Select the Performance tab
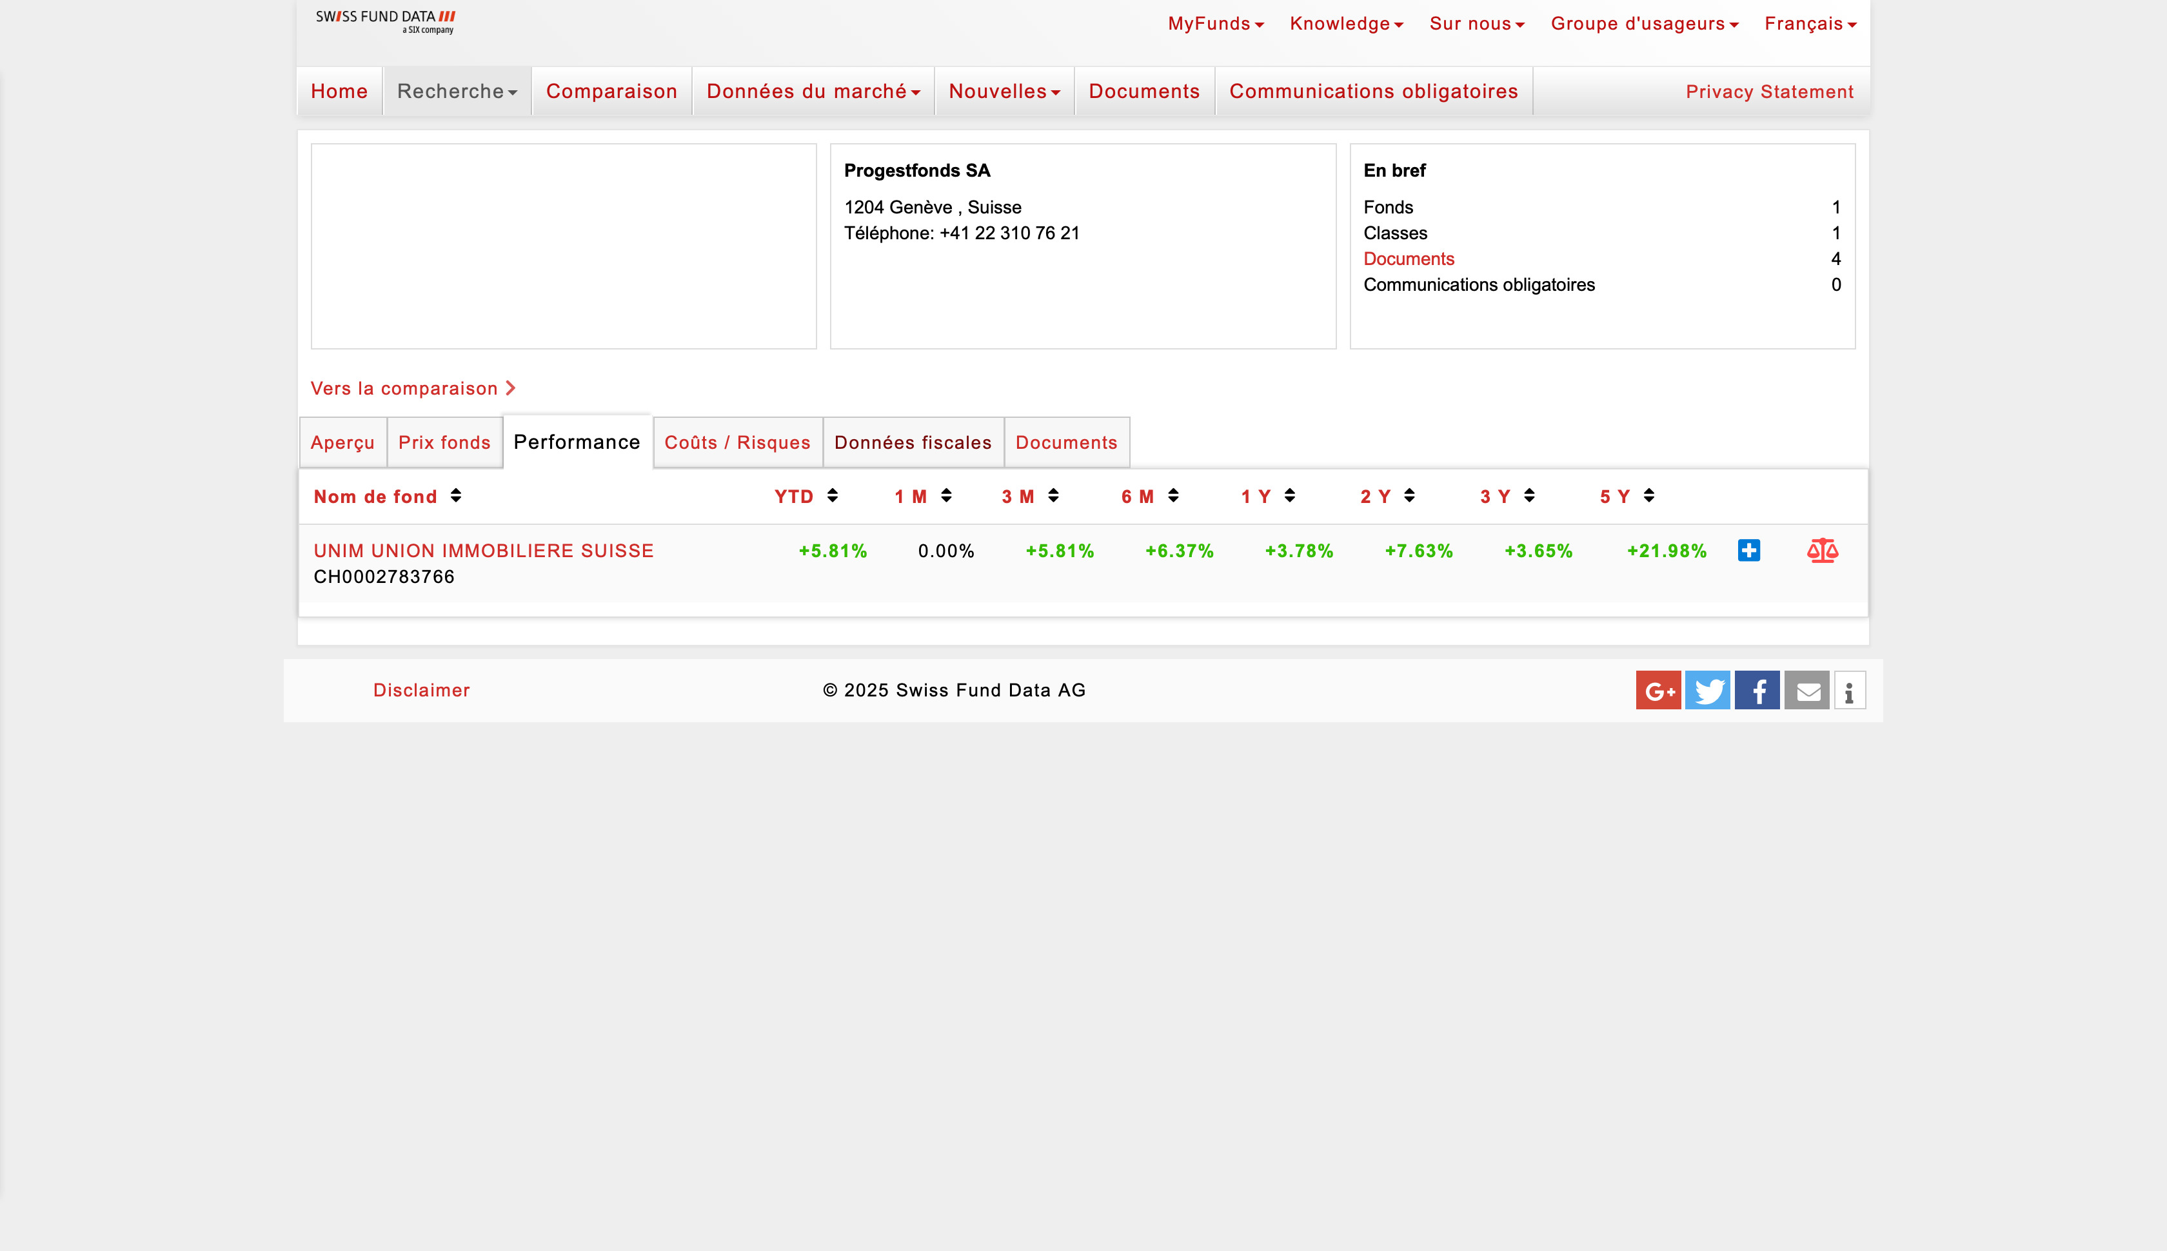 (577, 442)
